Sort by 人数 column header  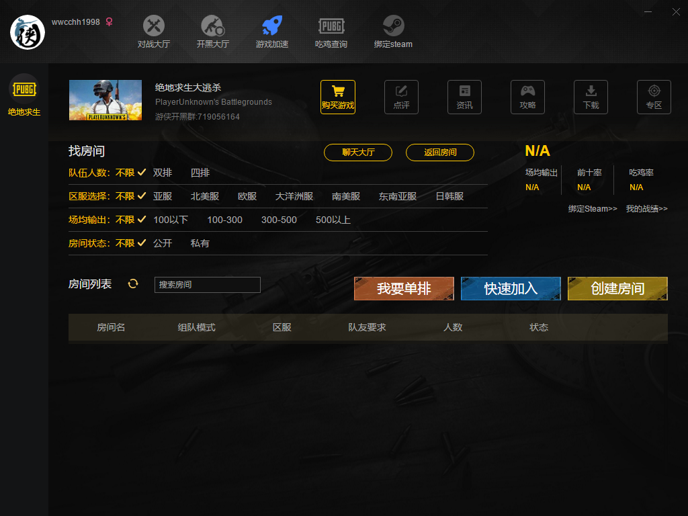click(453, 327)
